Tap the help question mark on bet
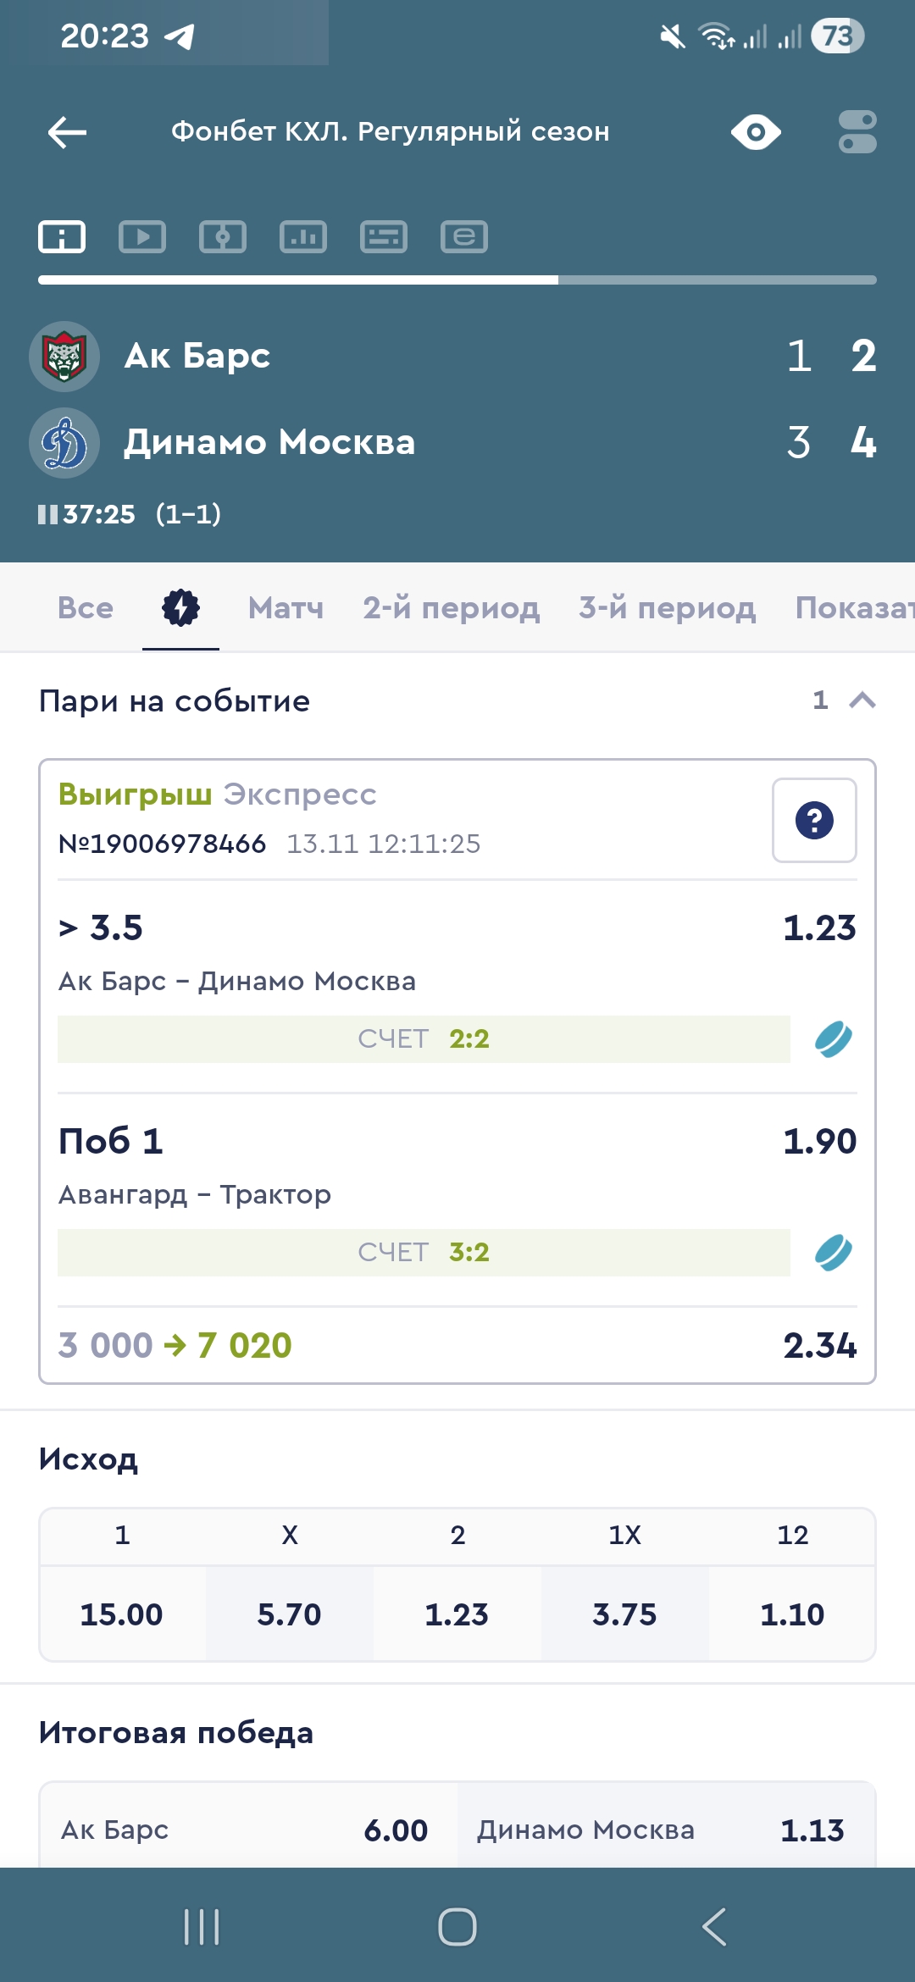Screen dimensions: 915x1982 pos(814,820)
